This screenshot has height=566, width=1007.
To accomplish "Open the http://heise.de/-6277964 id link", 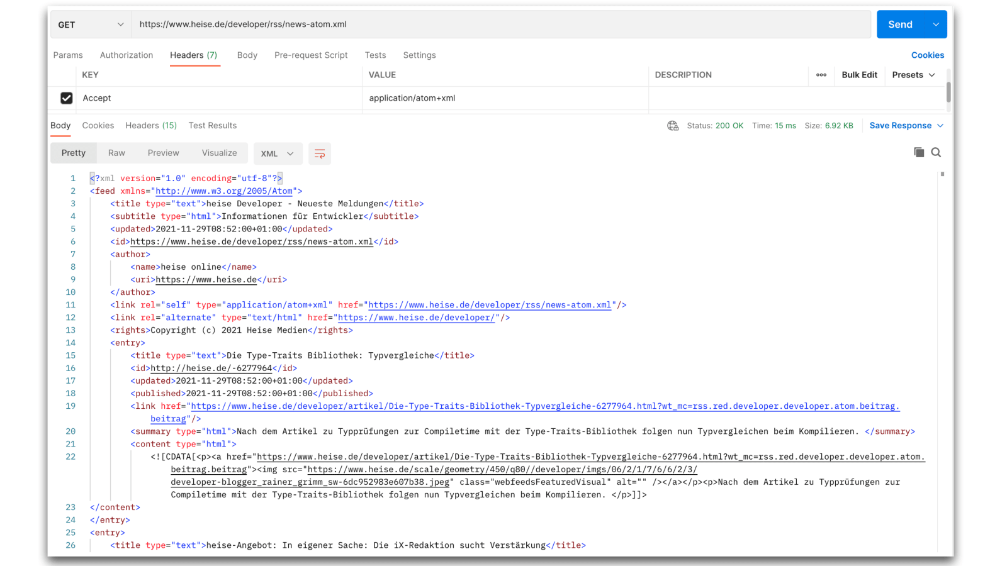I will click(211, 368).
